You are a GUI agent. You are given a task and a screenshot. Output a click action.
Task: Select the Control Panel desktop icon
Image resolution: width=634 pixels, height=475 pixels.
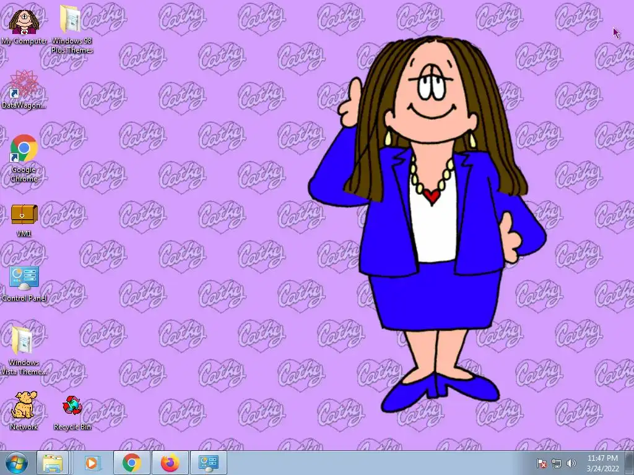pos(24,284)
